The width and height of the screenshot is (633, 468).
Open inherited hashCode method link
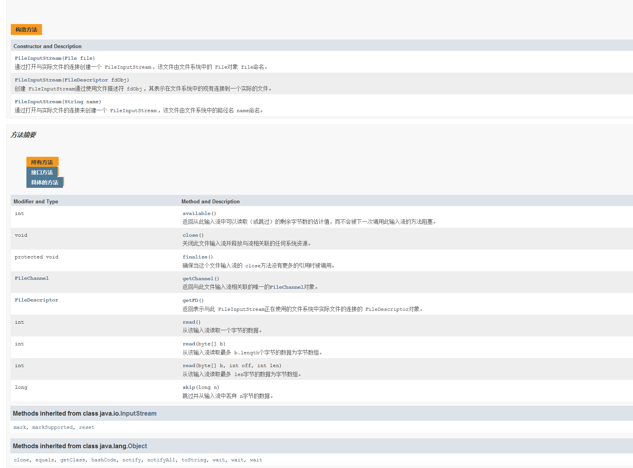(104, 460)
